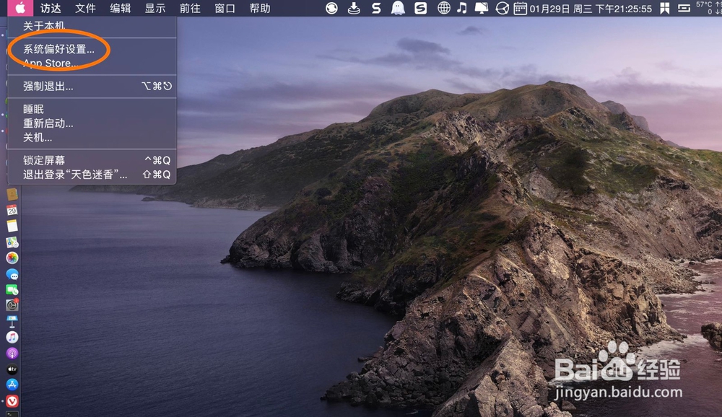
Task: Select 关机… from Apple menu
Action: pos(92,137)
